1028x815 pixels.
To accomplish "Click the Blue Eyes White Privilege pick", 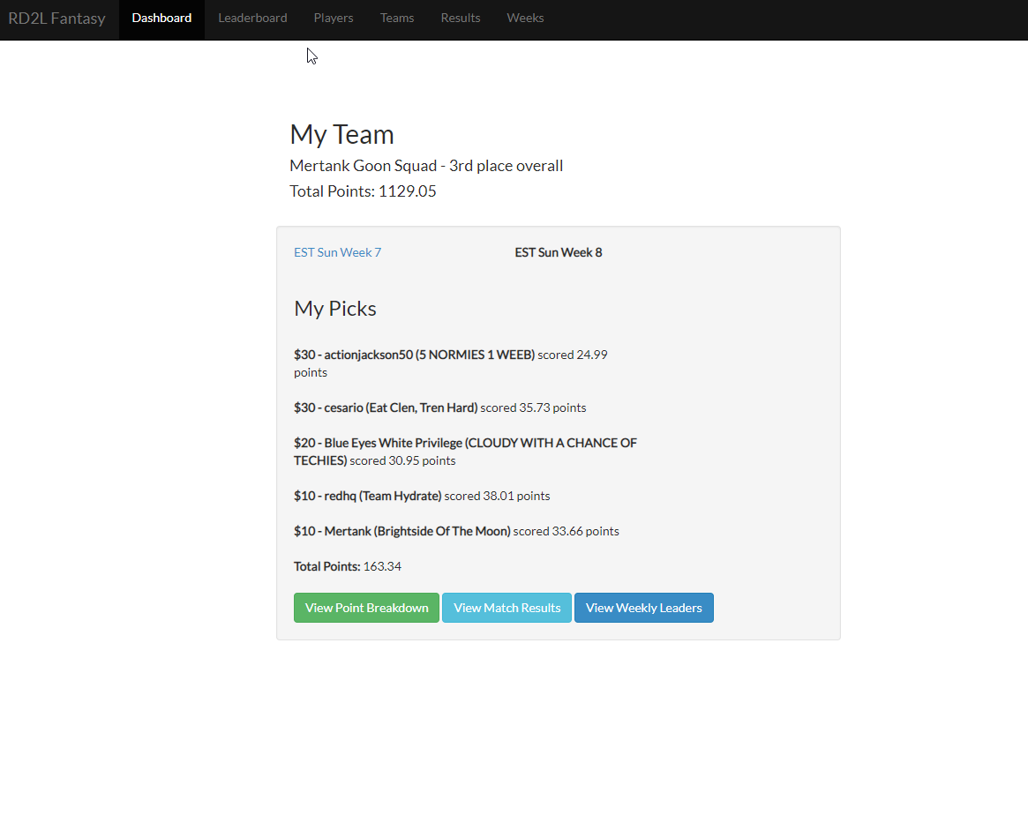I will (x=465, y=443).
